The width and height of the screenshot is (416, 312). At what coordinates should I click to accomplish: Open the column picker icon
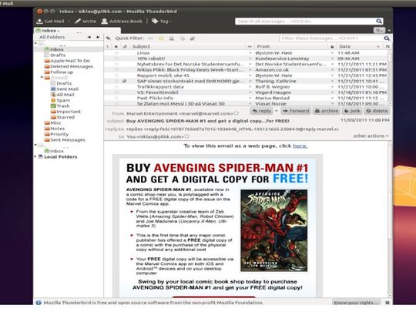[387, 46]
